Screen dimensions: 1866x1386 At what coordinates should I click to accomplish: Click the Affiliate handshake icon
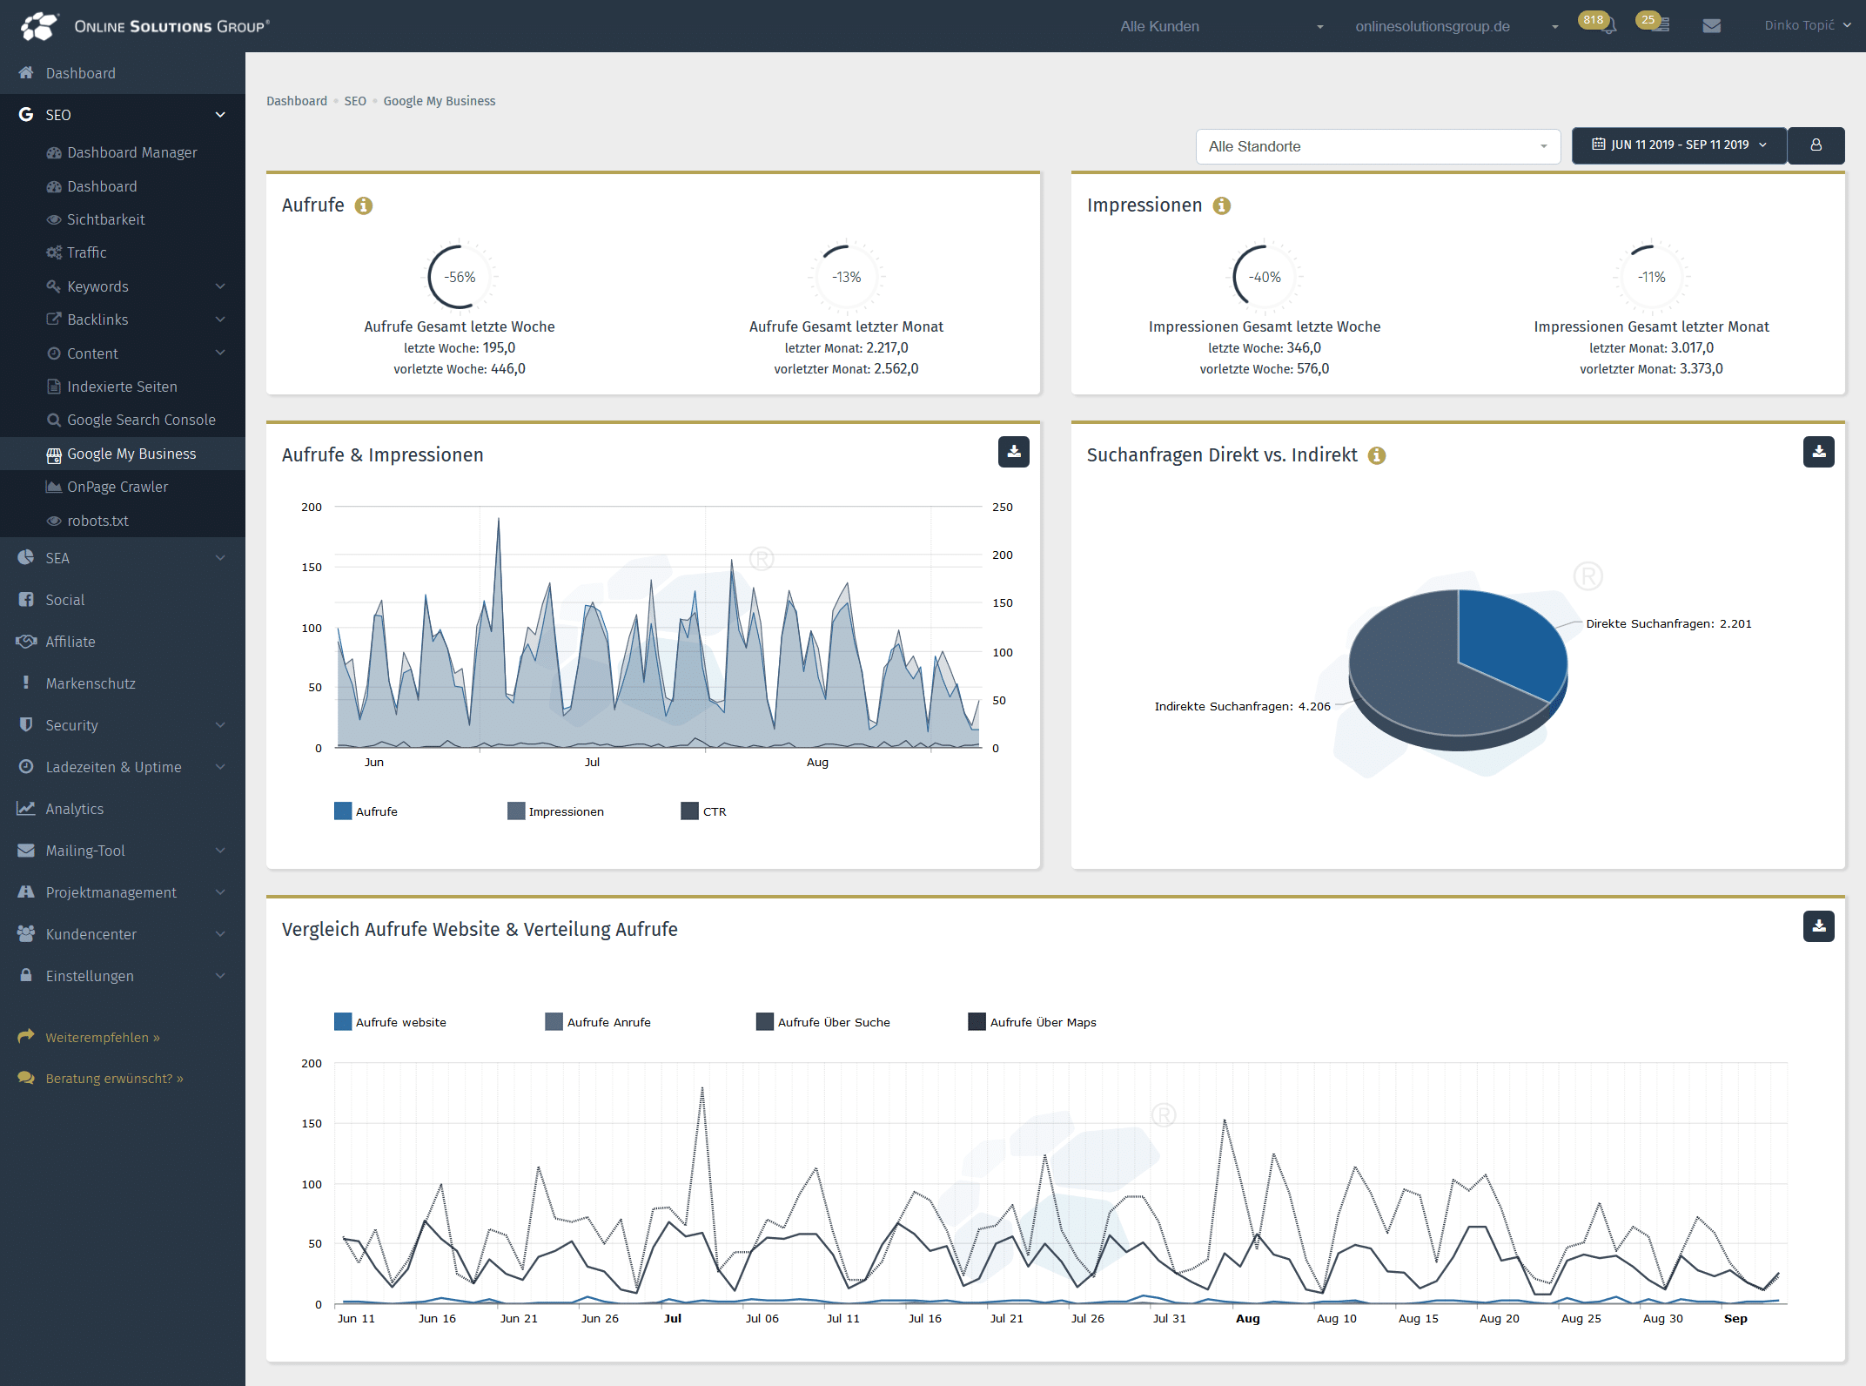26,642
